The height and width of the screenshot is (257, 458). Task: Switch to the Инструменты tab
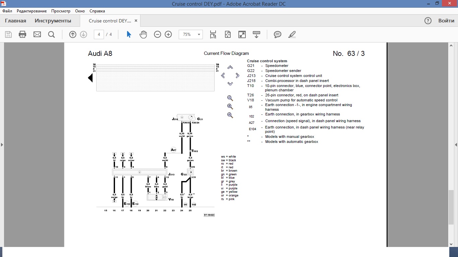click(53, 21)
